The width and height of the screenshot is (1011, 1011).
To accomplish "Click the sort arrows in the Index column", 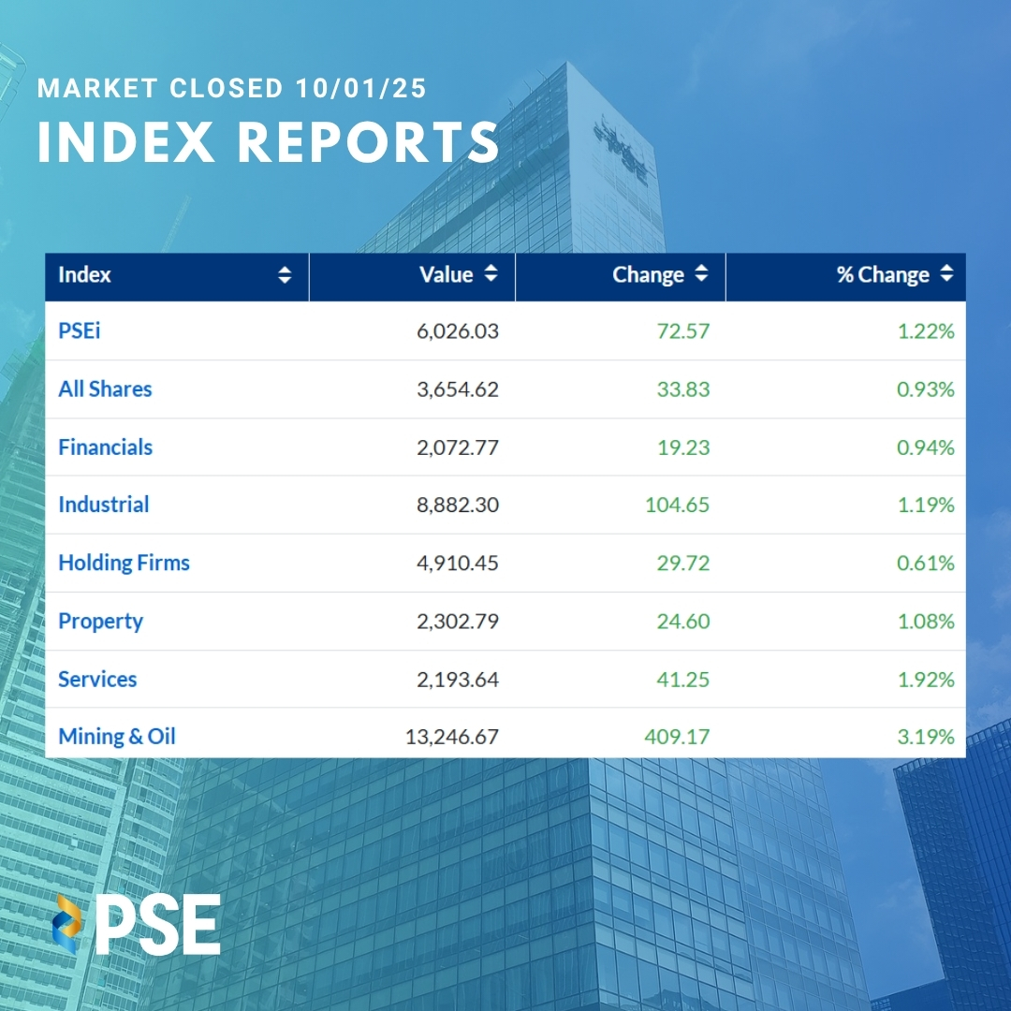I will click(285, 275).
